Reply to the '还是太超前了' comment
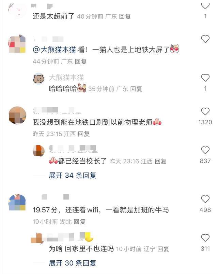This screenshot has height=274, width=218. pyautogui.click(x=125, y=16)
